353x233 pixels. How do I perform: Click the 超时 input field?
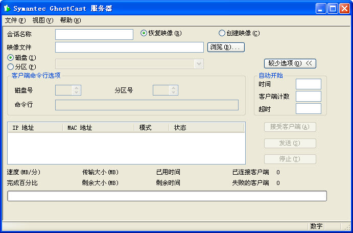click(309, 109)
